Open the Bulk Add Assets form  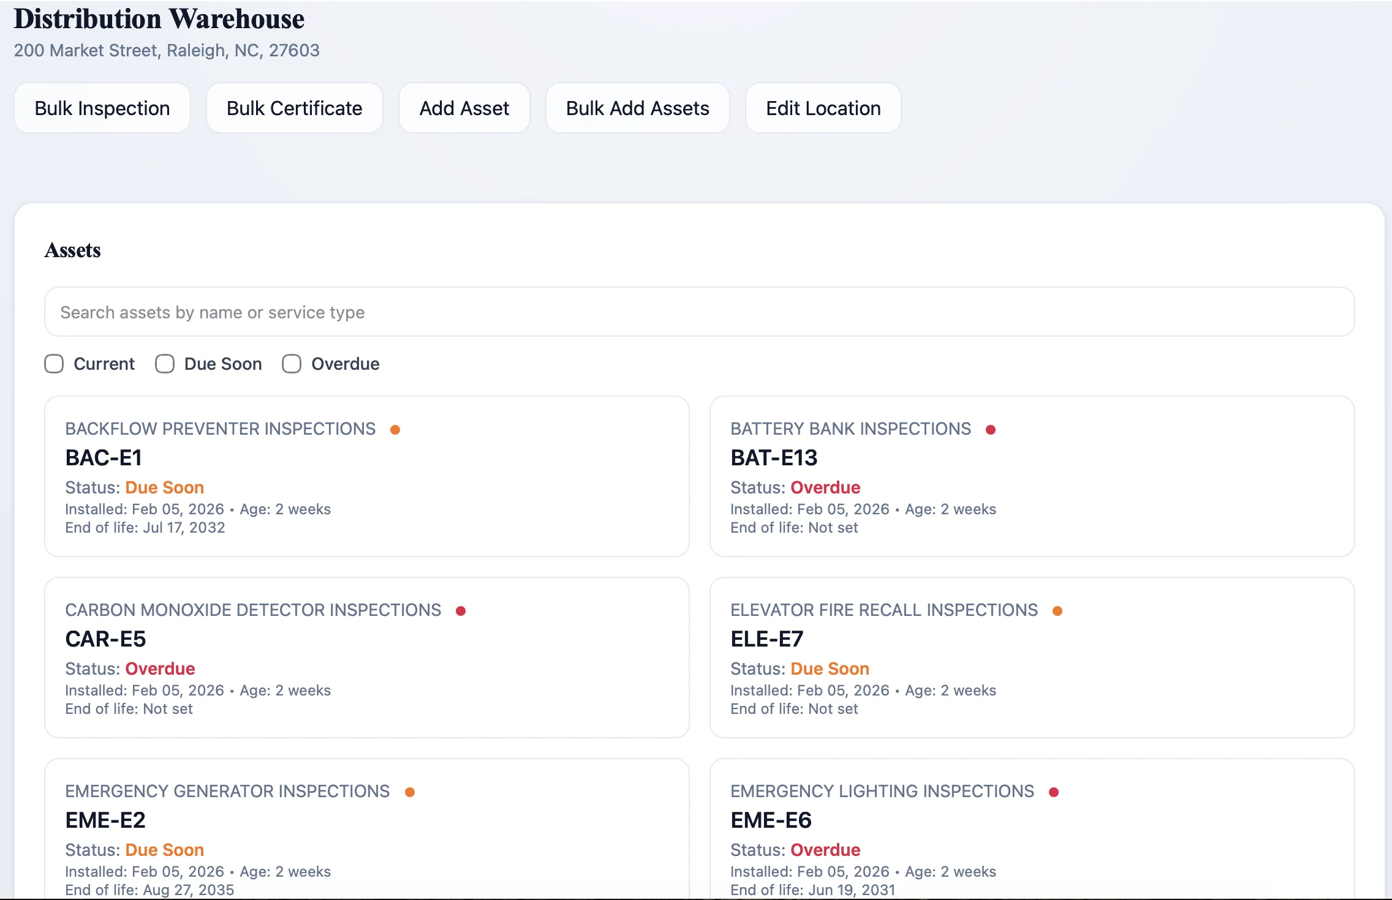coord(637,108)
